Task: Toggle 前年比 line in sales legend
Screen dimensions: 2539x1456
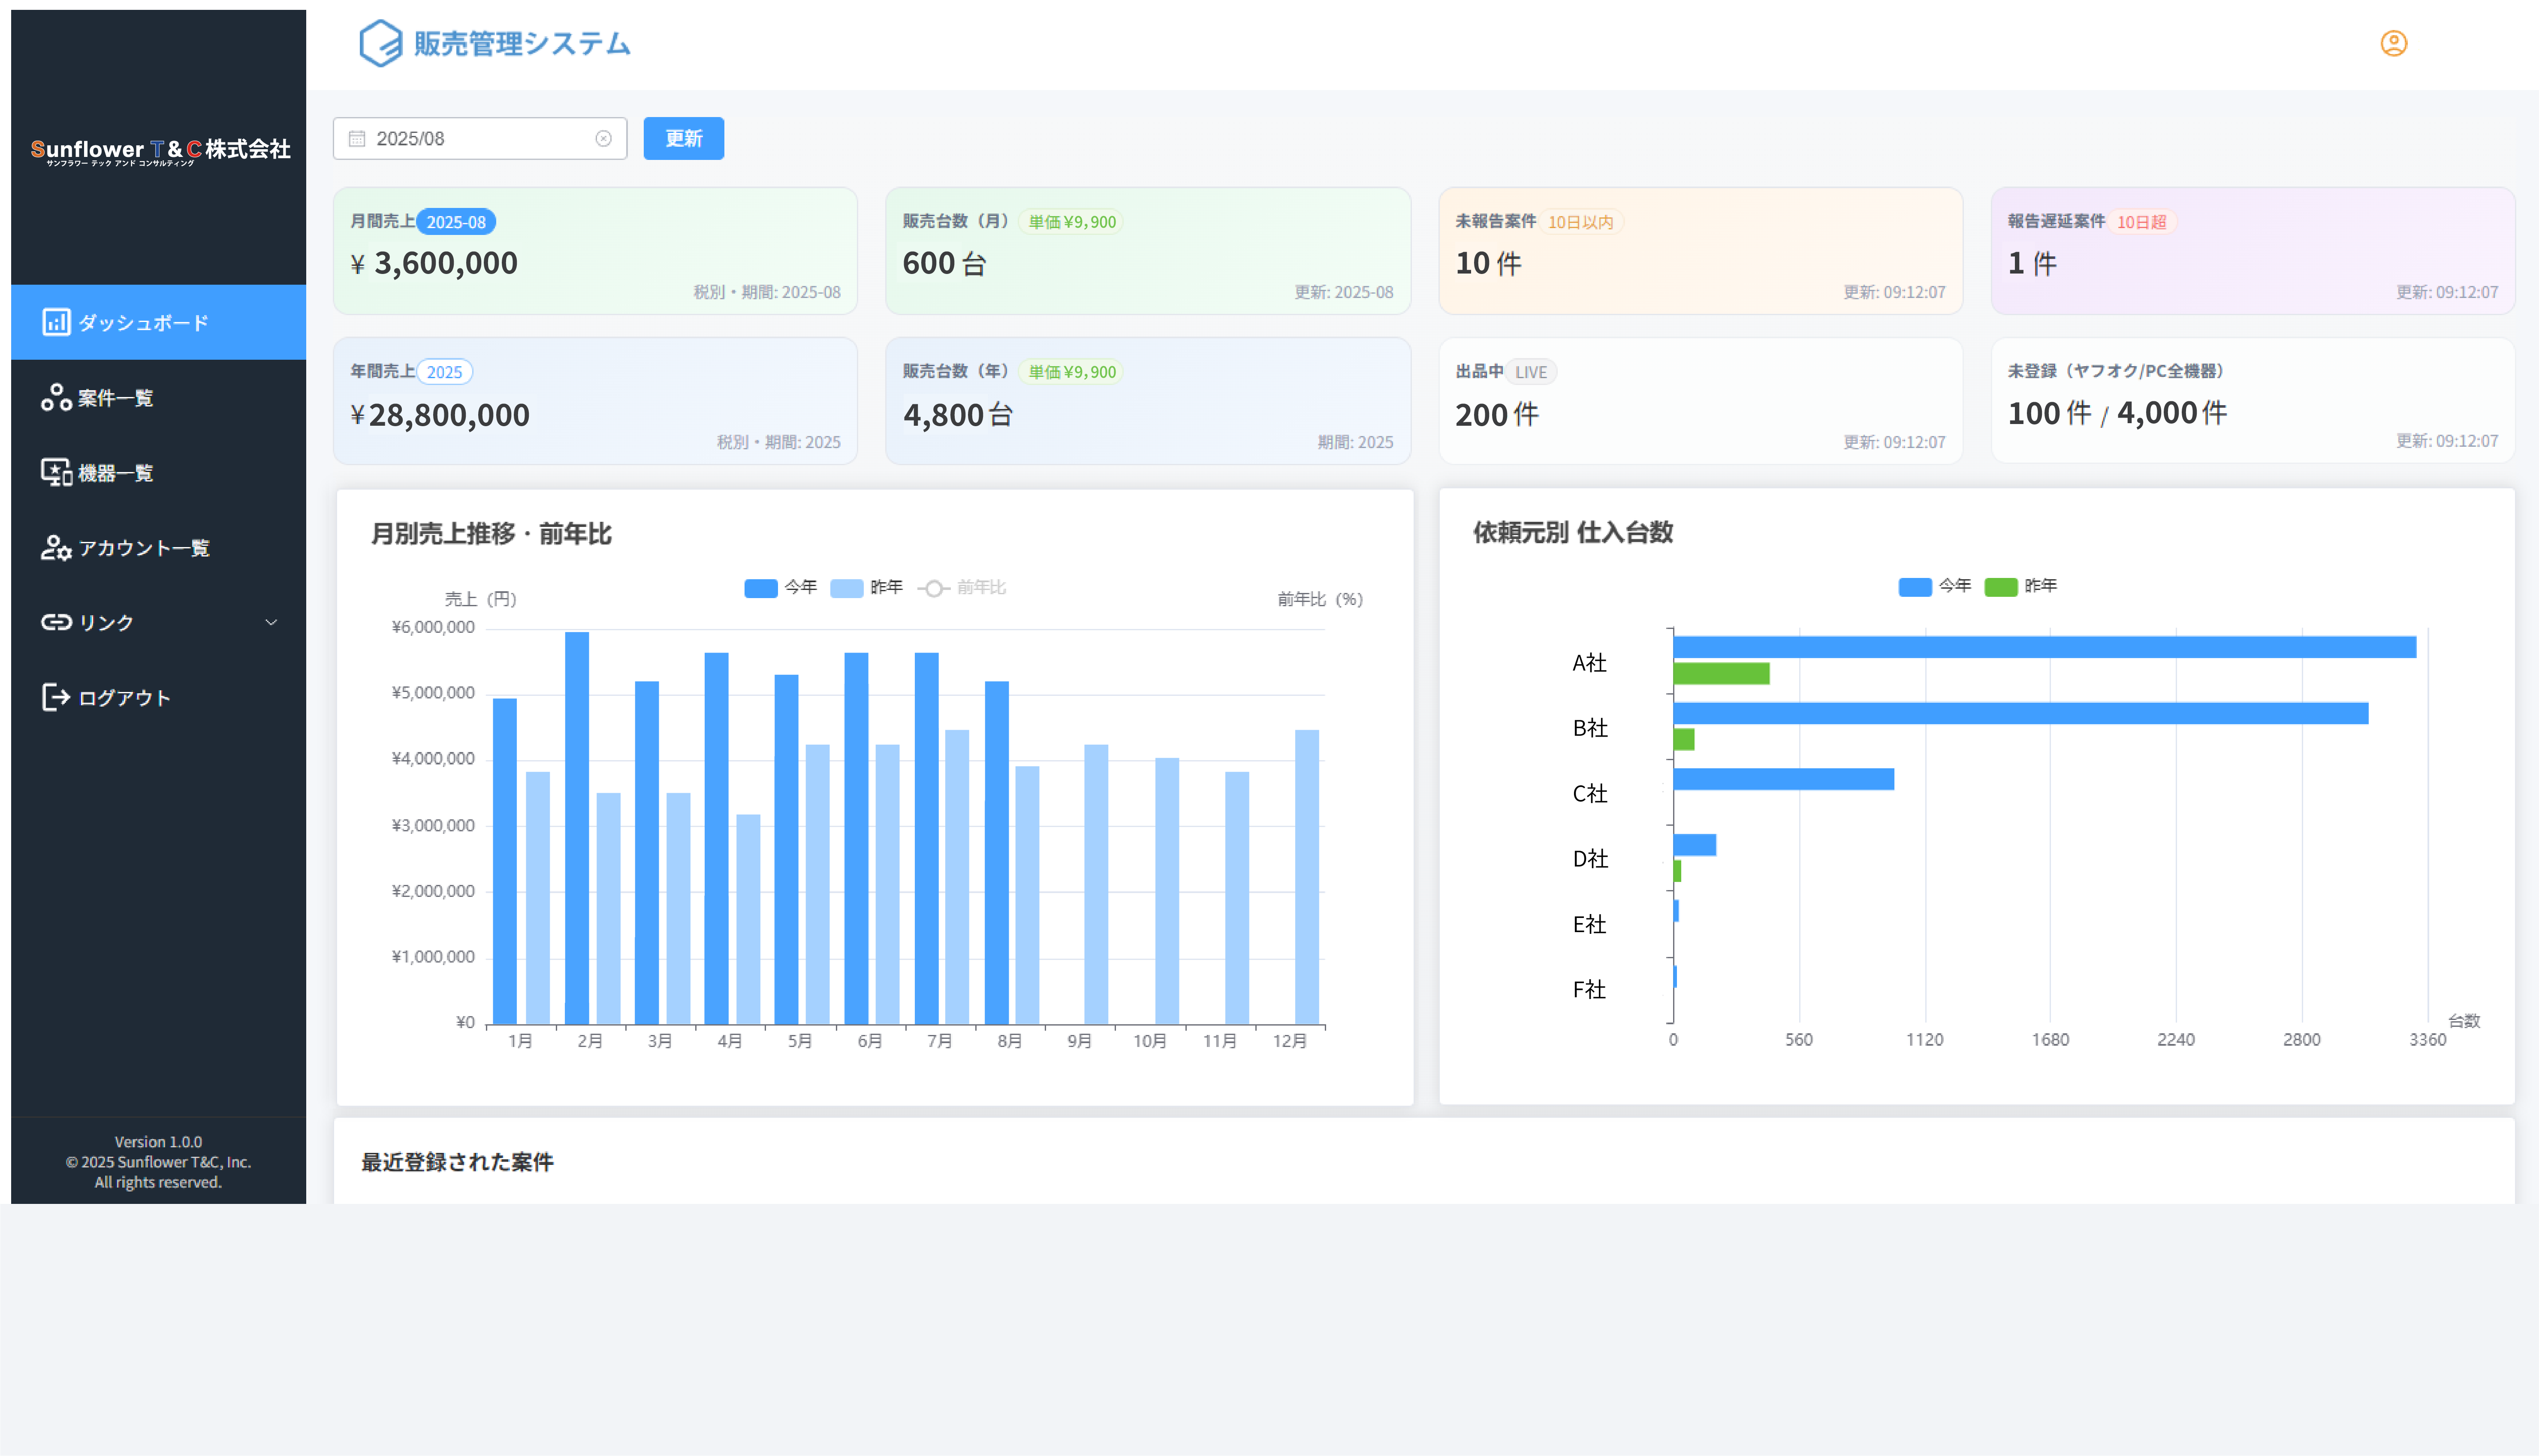Action: 961,587
